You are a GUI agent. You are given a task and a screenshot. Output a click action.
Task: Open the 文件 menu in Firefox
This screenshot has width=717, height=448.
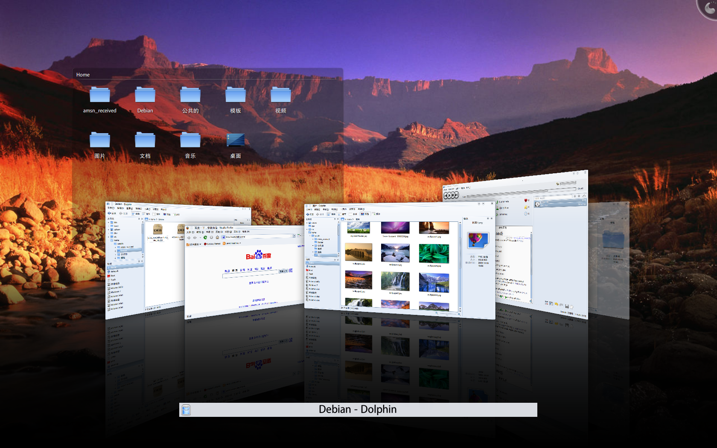[190, 232]
